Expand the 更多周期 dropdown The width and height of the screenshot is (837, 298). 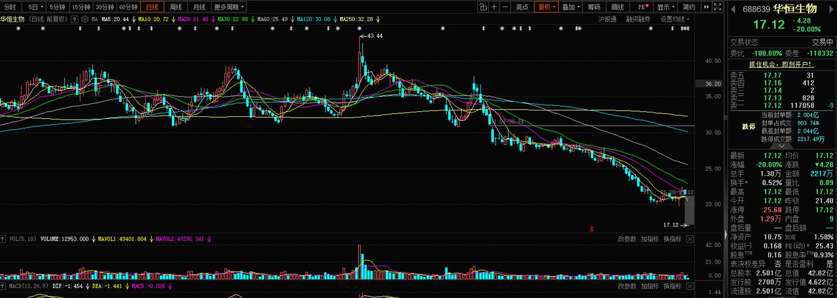pos(229,7)
